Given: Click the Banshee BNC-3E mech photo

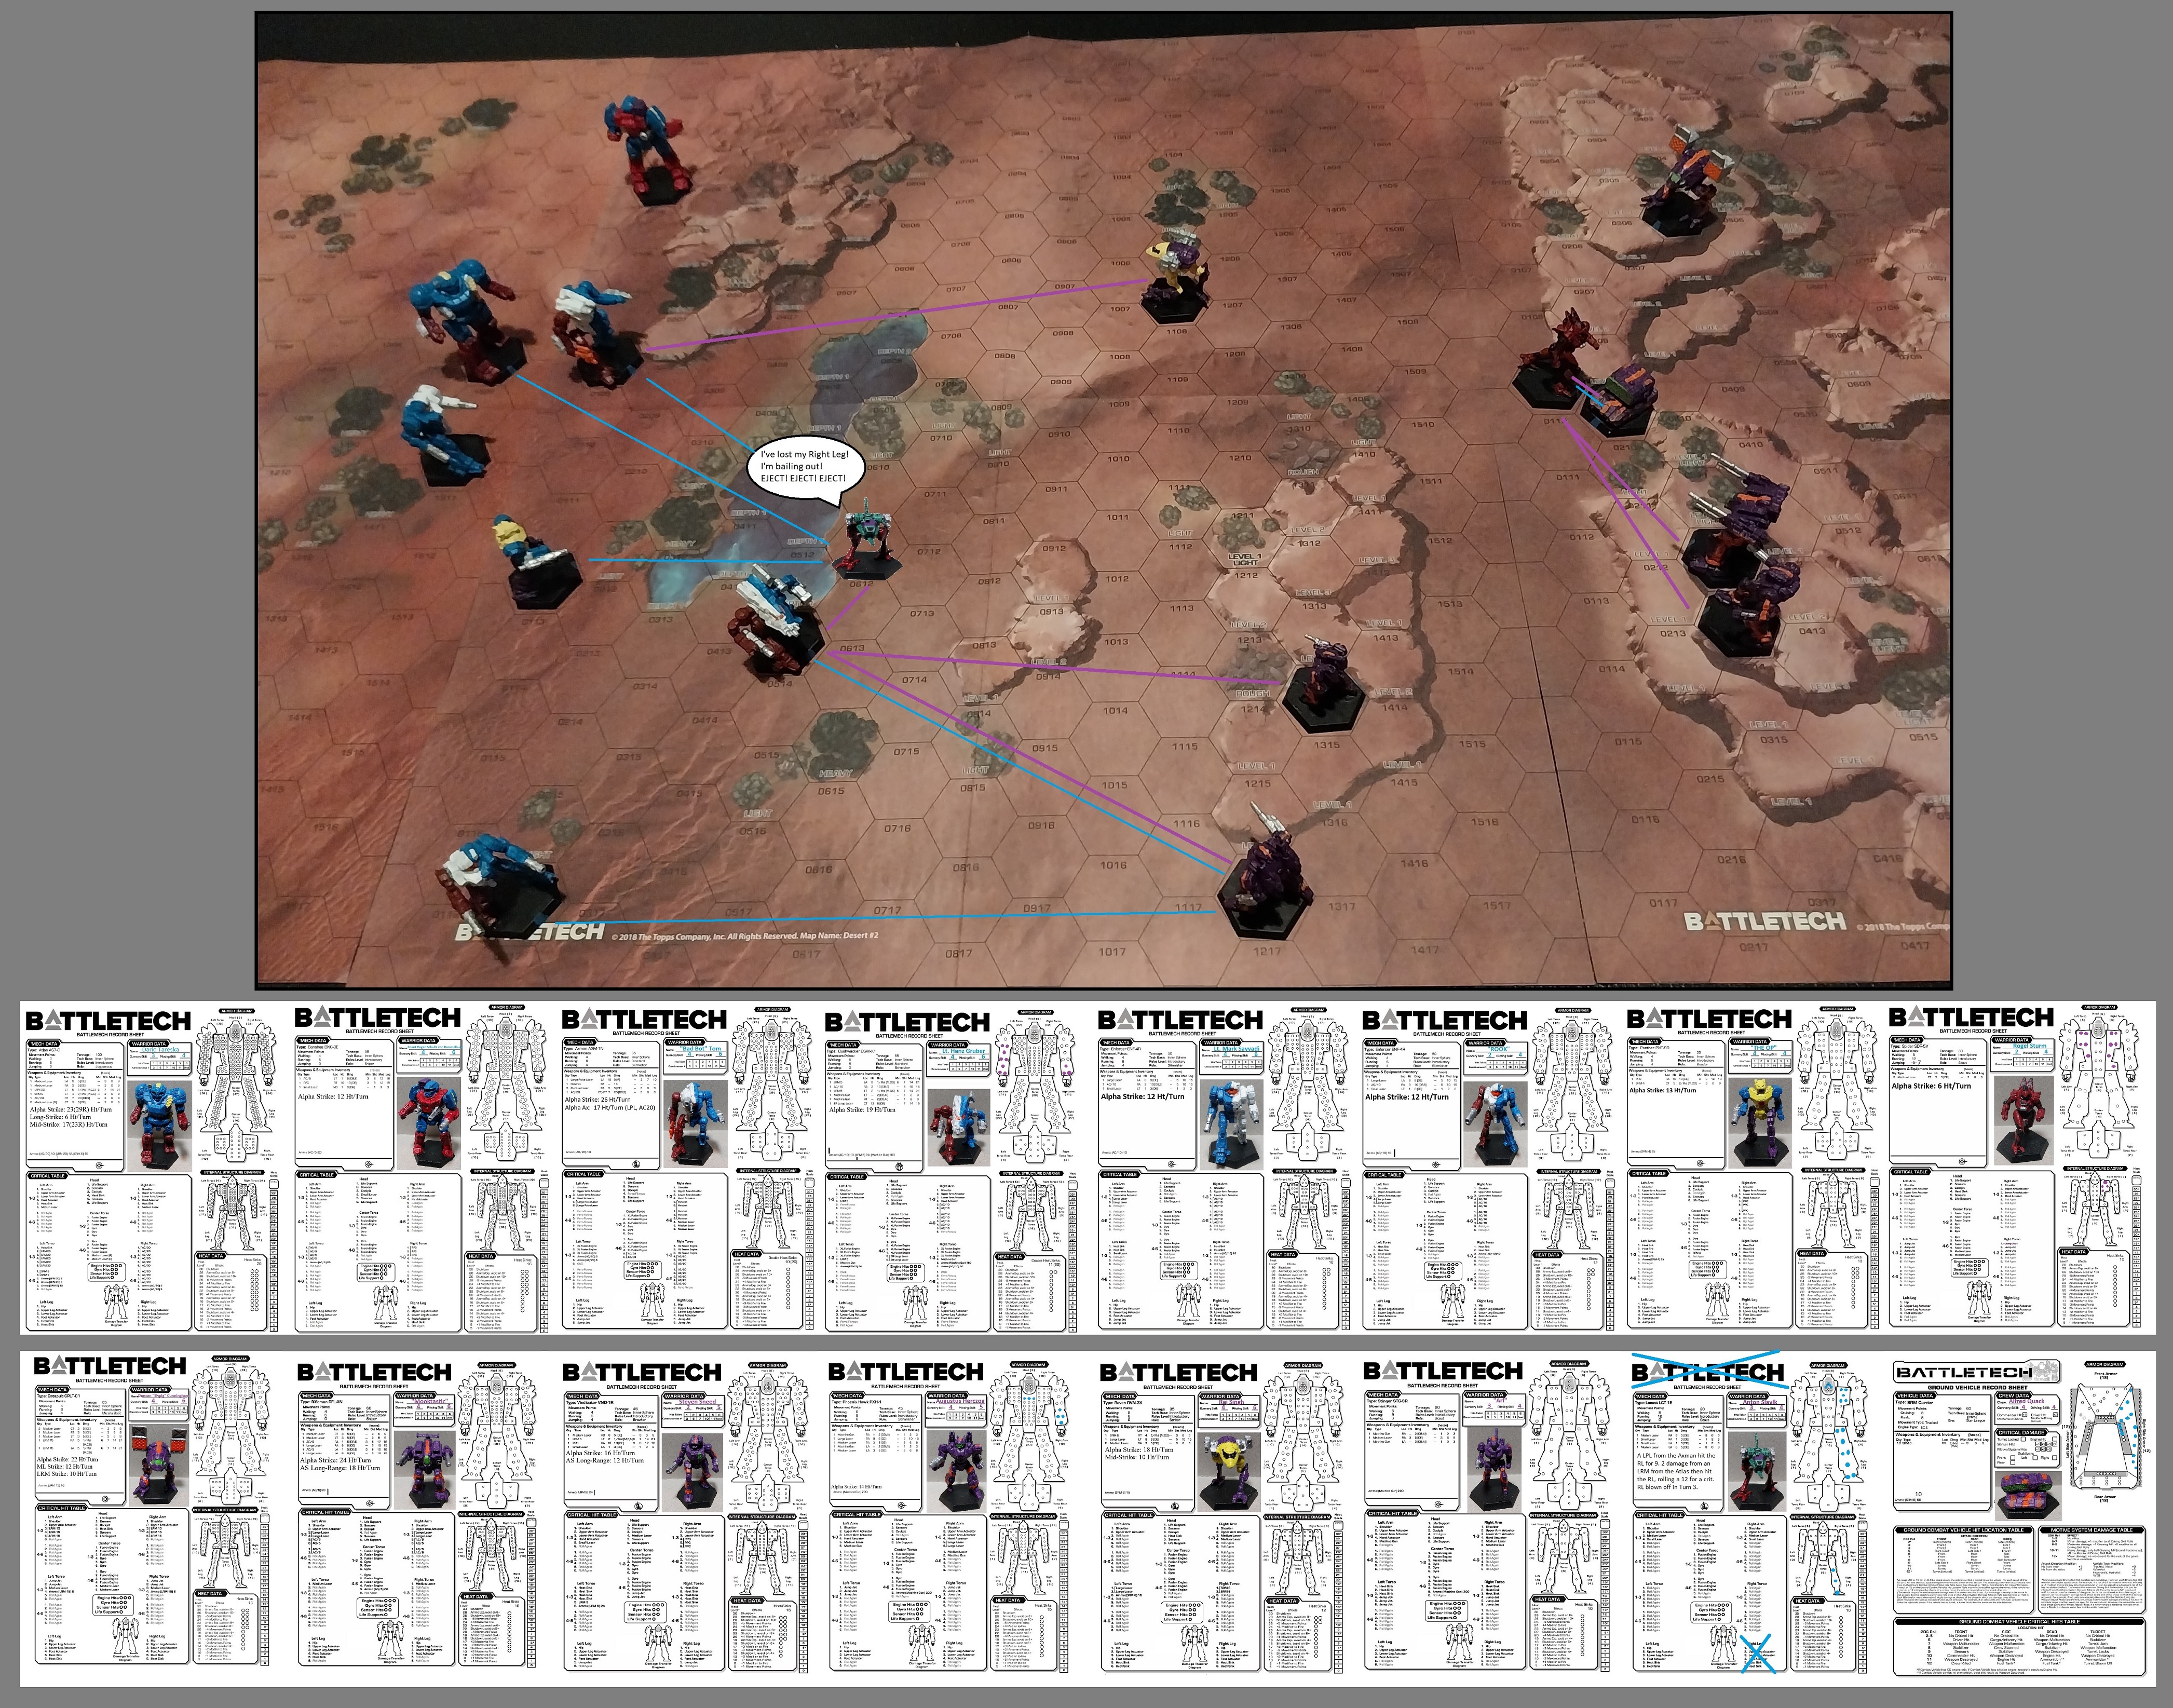Looking at the screenshot, I should (429, 1124).
